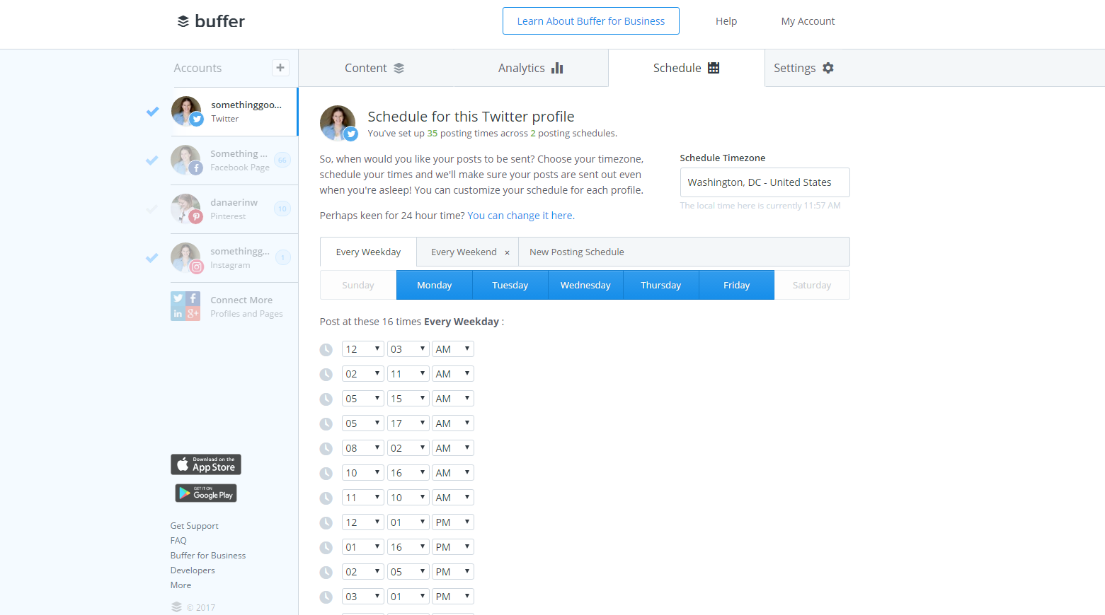Select the Every Weekday schedule tab

click(368, 252)
